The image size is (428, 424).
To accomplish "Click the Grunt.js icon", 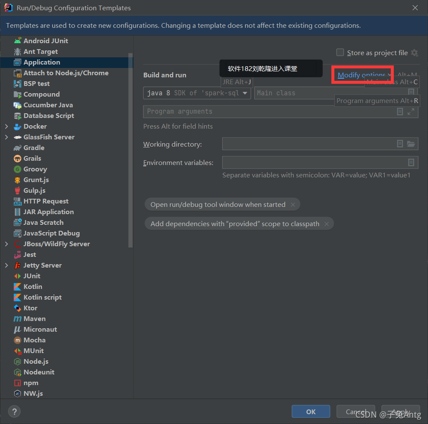I will [x=18, y=180].
